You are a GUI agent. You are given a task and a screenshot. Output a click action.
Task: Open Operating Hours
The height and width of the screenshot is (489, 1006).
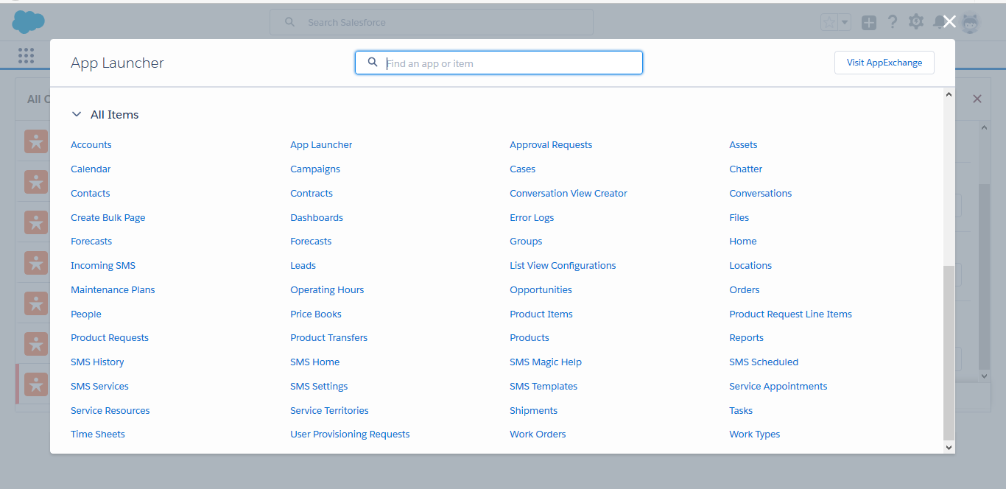coord(327,290)
